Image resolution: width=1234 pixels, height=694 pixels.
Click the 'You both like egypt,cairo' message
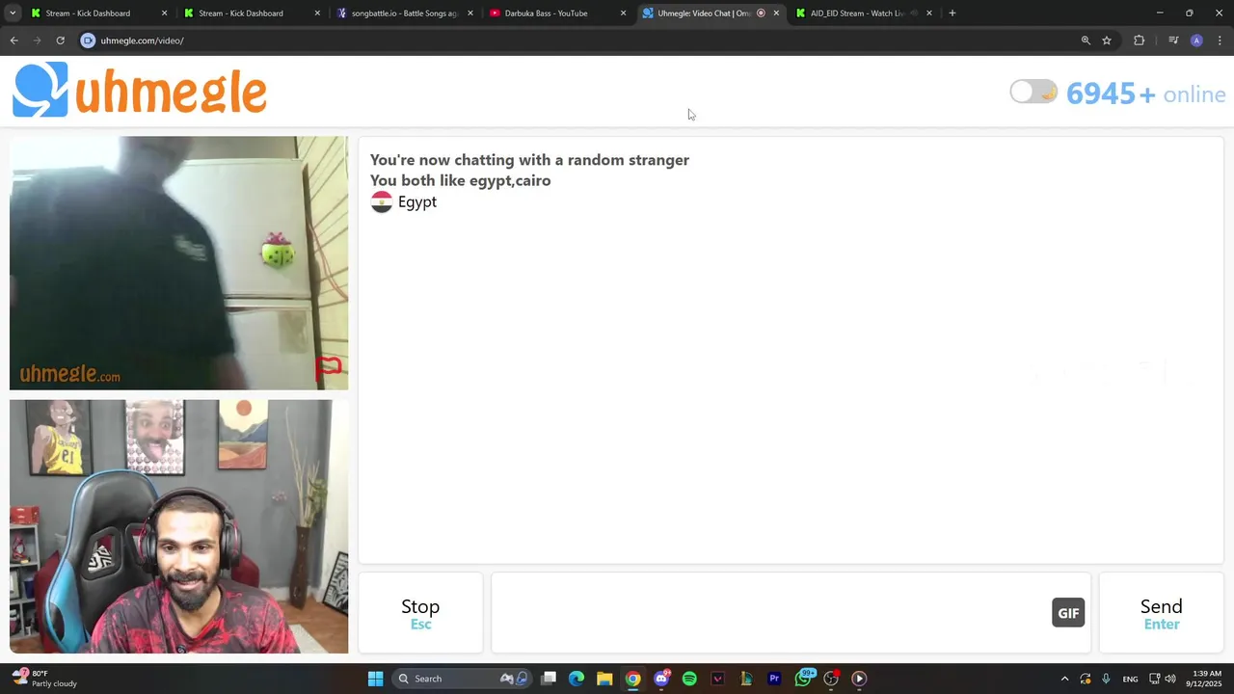(x=461, y=180)
